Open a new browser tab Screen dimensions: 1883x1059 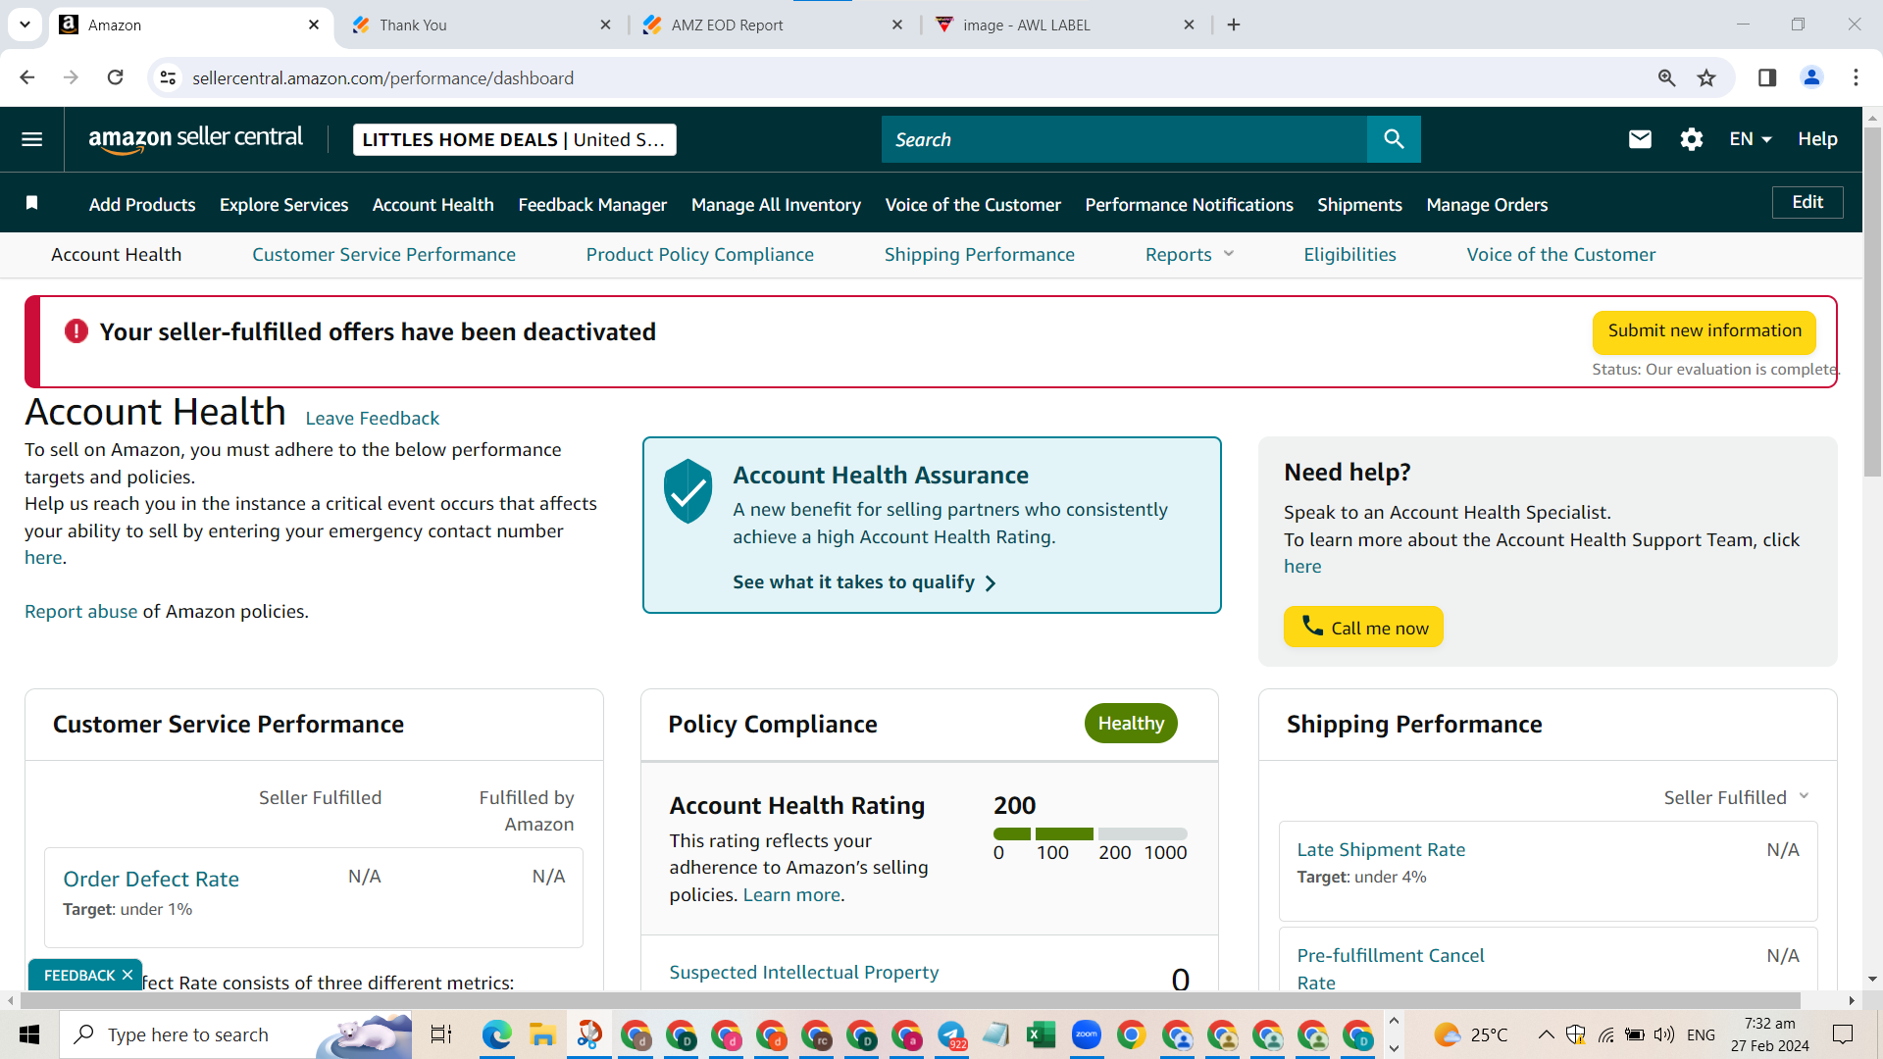(1234, 25)
